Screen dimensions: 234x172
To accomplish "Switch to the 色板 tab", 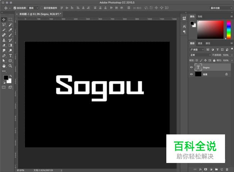I will coord(200,16).
